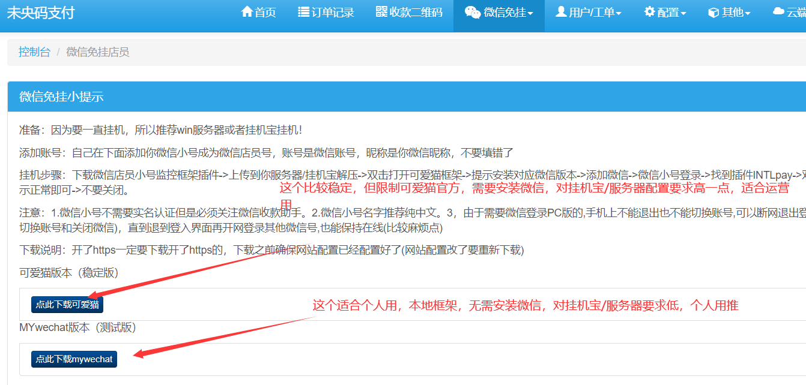Screen dimensions: 806x385
Task: Click the cloud icon at navbar end
Action: [779, 12]
